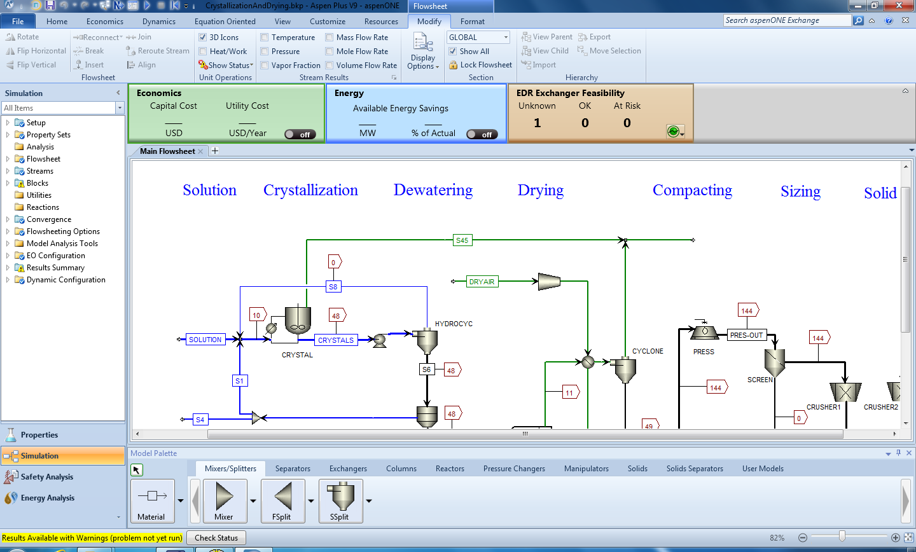
Task: Add a new flowsheet tab with plus
Action: click(x=215, y=151)
